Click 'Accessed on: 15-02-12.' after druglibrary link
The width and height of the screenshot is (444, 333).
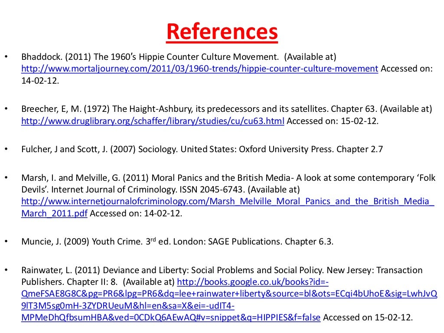pyautogui.click(x=333, y=121)
